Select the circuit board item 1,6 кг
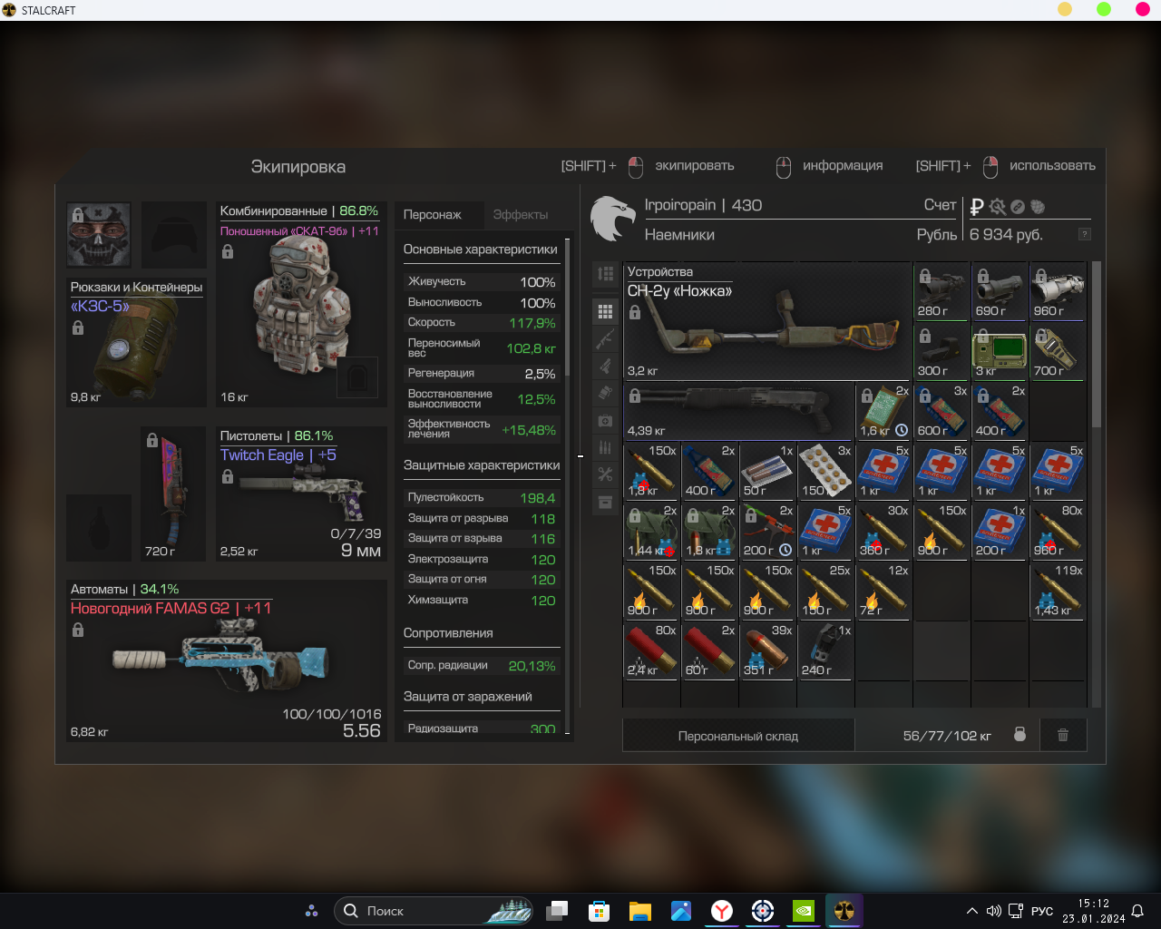Viewport: 1161px width, 929px height. [883, 411]
